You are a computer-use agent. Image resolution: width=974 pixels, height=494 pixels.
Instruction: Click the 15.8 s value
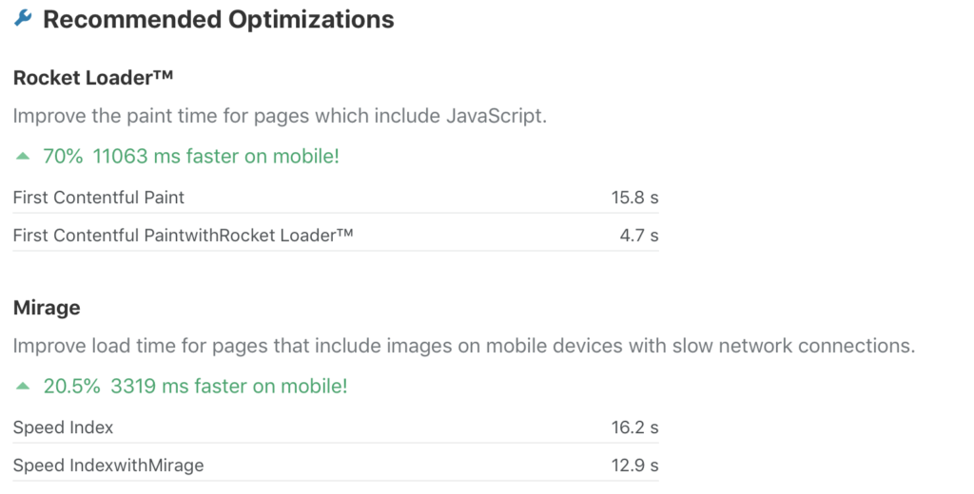(x=634, y=198)
